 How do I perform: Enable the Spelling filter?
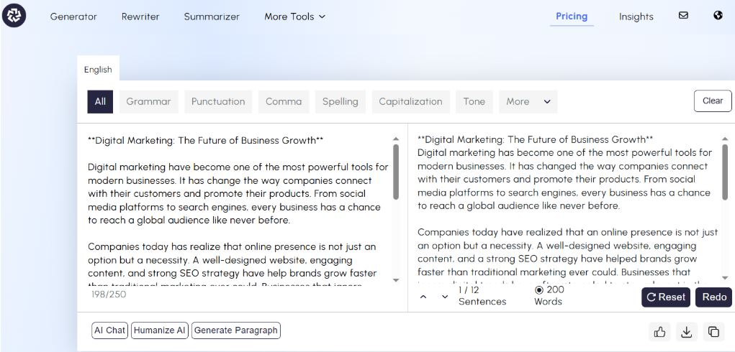pyautogui.click(x=341, y=101)
